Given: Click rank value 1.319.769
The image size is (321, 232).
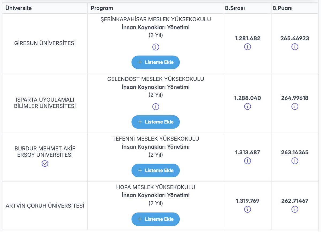Looking at the screenshot, I should 247,201.
